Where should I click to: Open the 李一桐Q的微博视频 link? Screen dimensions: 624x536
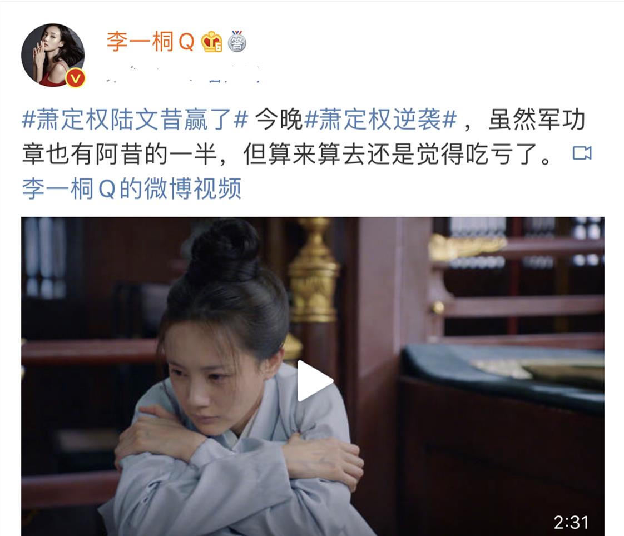point(132,188)
